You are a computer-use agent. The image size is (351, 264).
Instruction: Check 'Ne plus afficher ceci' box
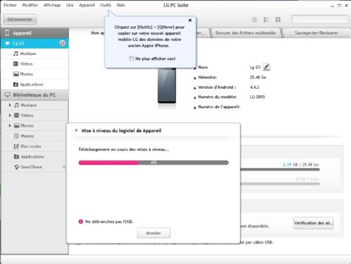tap(131, 59)
